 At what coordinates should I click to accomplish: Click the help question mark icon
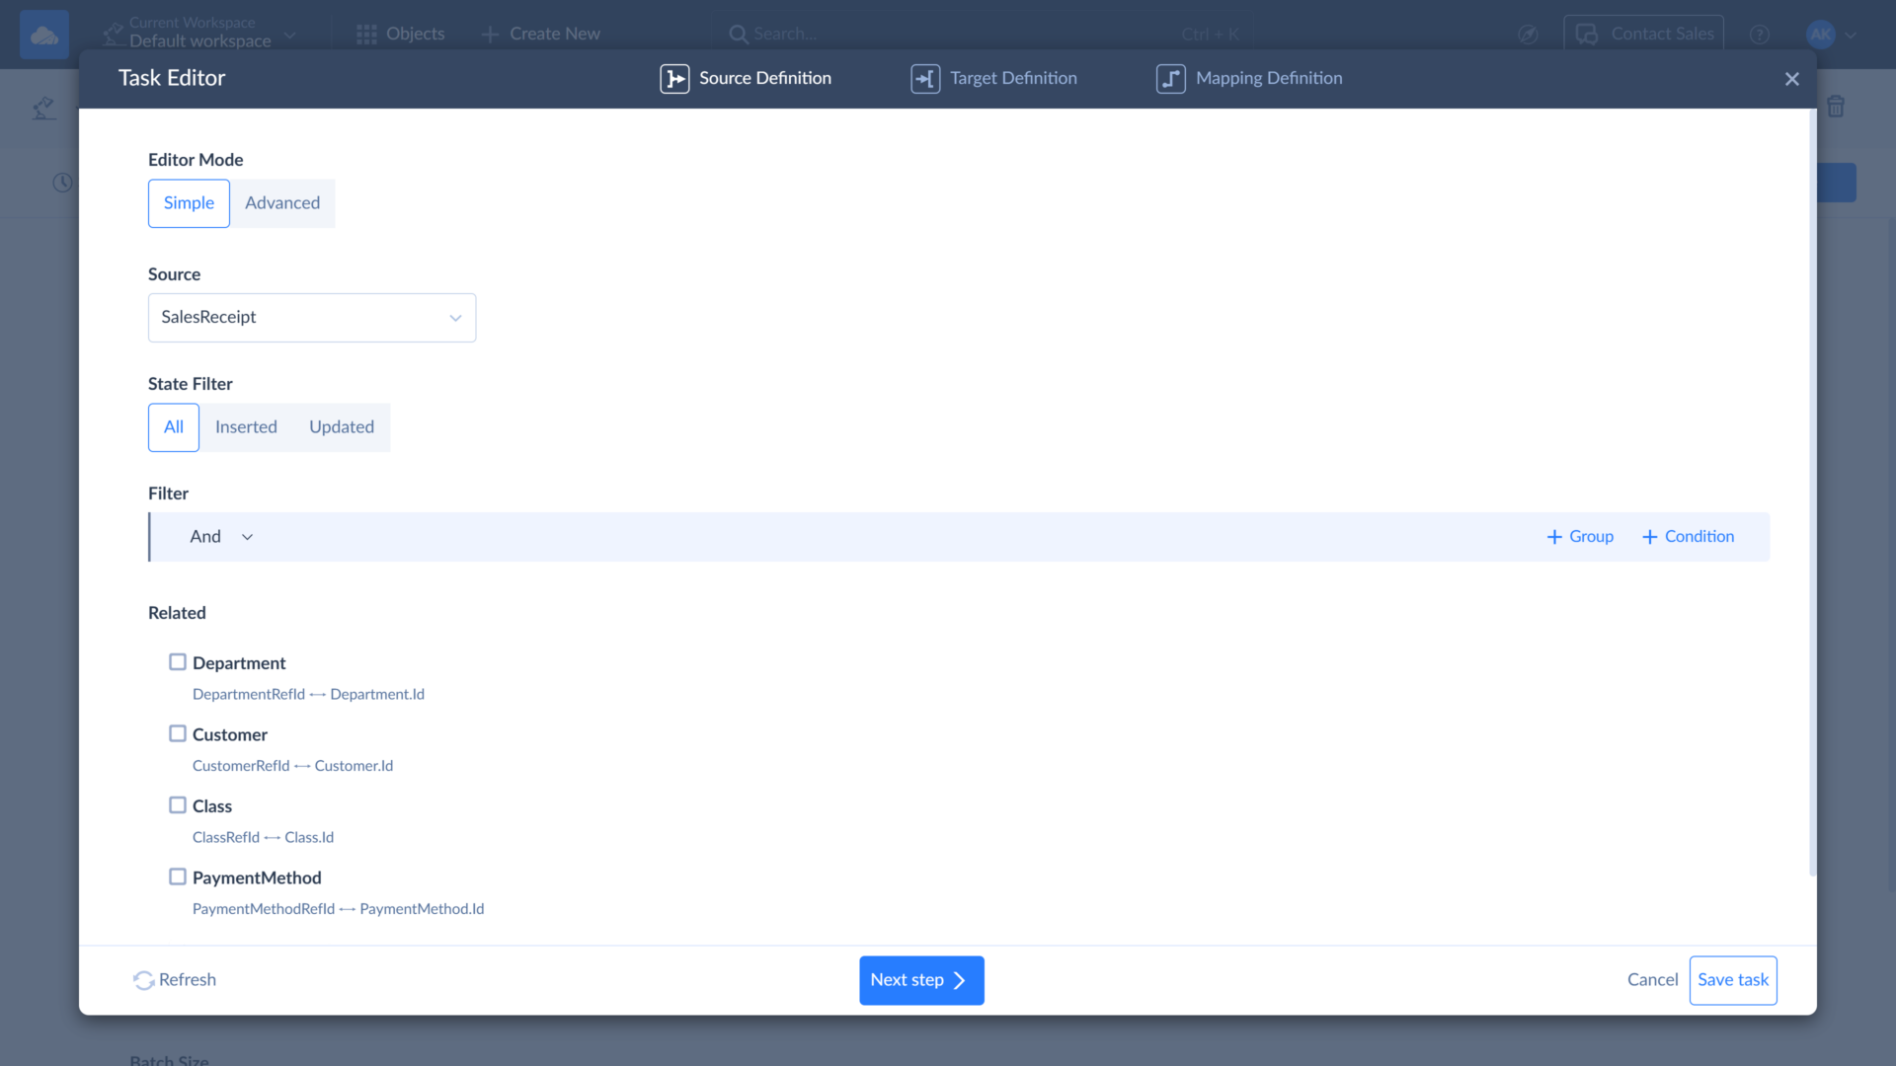(1759, 35)
